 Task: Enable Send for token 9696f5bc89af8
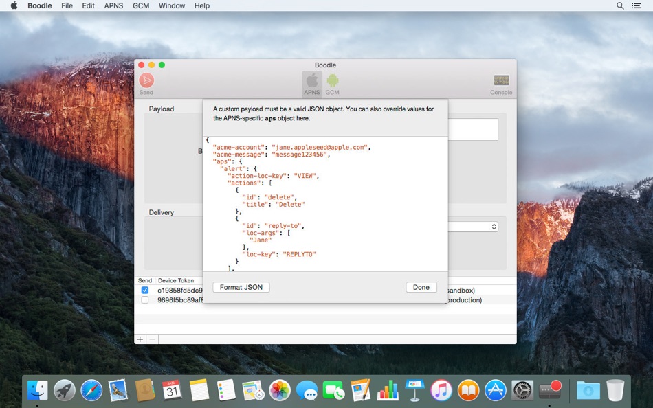tap(144, 299)
